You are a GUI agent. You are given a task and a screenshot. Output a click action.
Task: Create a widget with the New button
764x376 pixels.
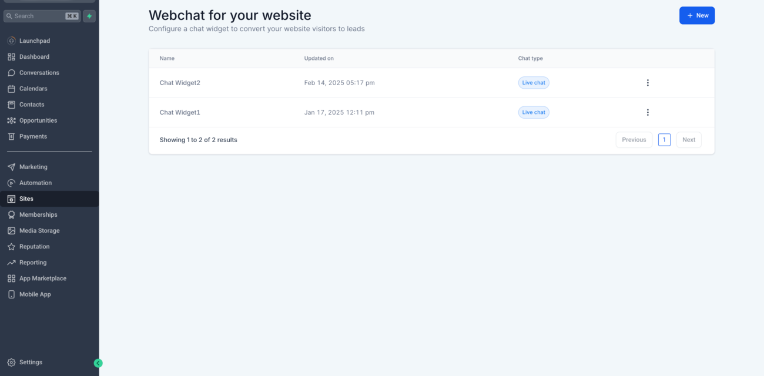tap(697, 15)
